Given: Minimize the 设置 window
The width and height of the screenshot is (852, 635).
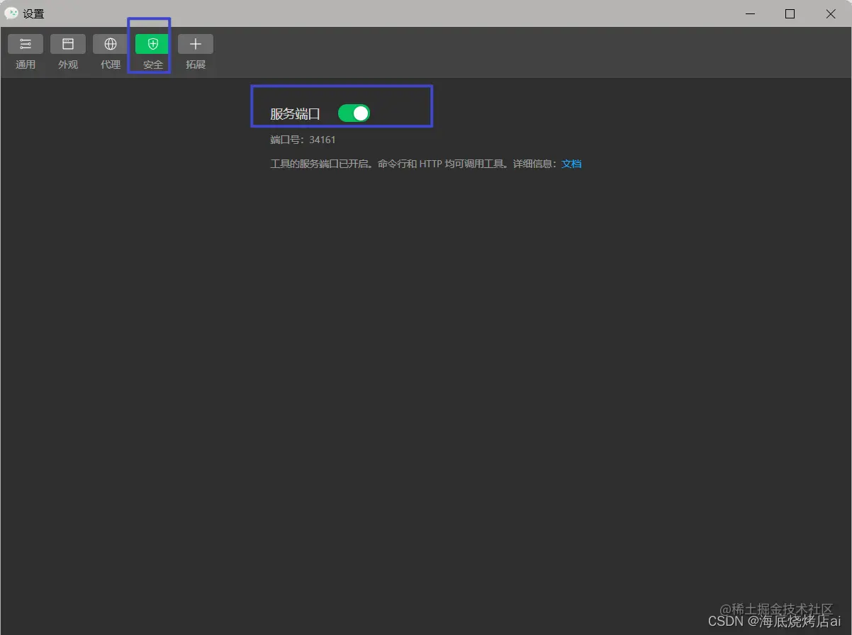Looking at the screenshot, I should [750, 13].
